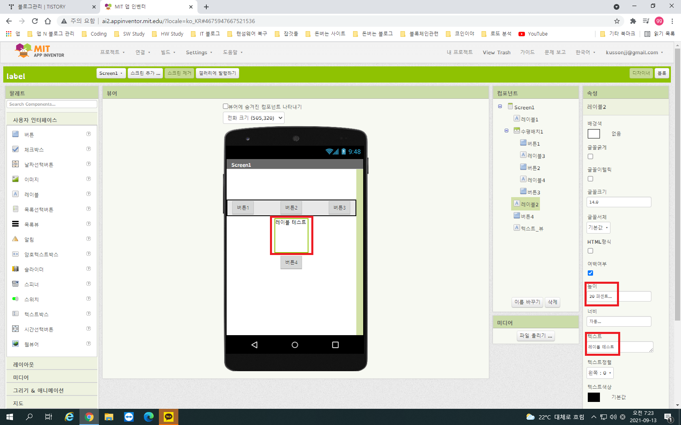Open help for 웹뷰어 component
681x425 pixels.
(x=88, y=344)
